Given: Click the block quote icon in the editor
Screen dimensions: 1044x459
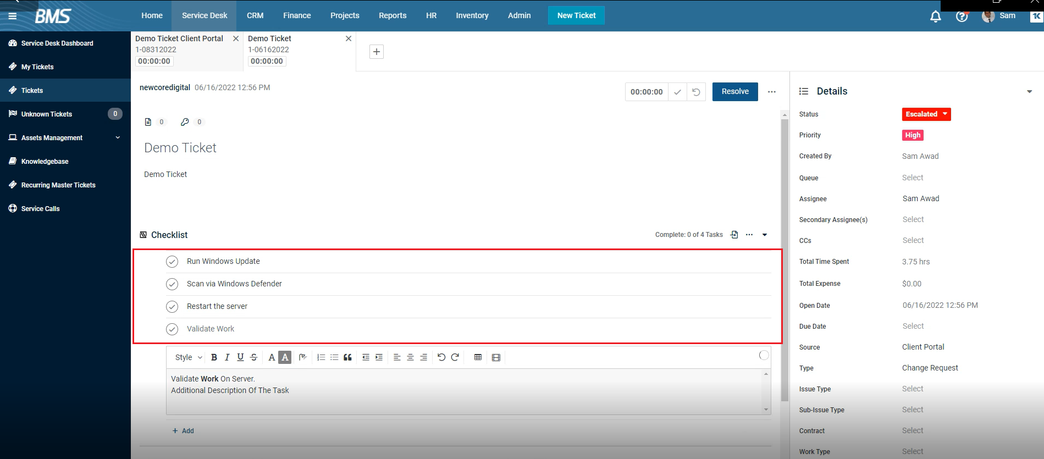Looking at the screenshot, I should pos(347,357).
